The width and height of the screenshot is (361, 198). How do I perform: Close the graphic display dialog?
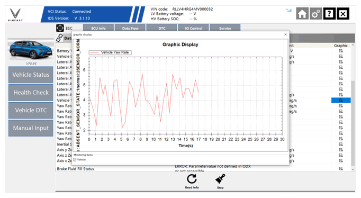[x=285, y=34]
